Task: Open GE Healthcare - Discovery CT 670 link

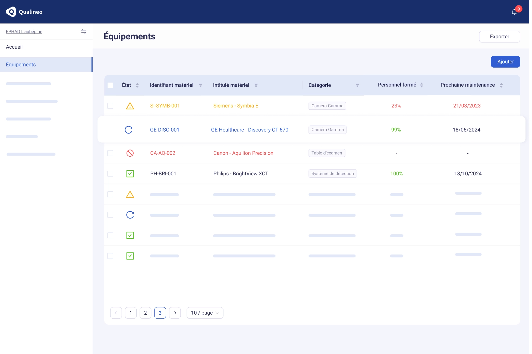Action: point(250,130)
